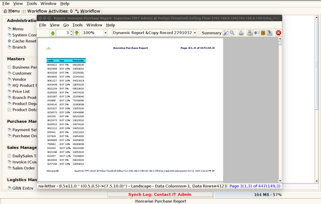Click the brown Archive box icon
This screenshot has width=321, height=204.
pyautogui.click(x=263, y=33)
